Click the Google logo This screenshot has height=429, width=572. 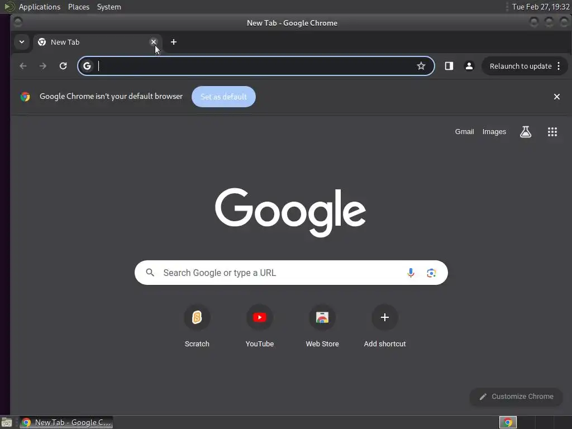coord(290,212)
